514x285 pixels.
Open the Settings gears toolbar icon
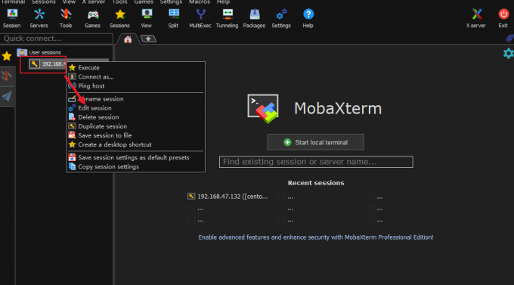pyautogui.click(x=281, y=18)
